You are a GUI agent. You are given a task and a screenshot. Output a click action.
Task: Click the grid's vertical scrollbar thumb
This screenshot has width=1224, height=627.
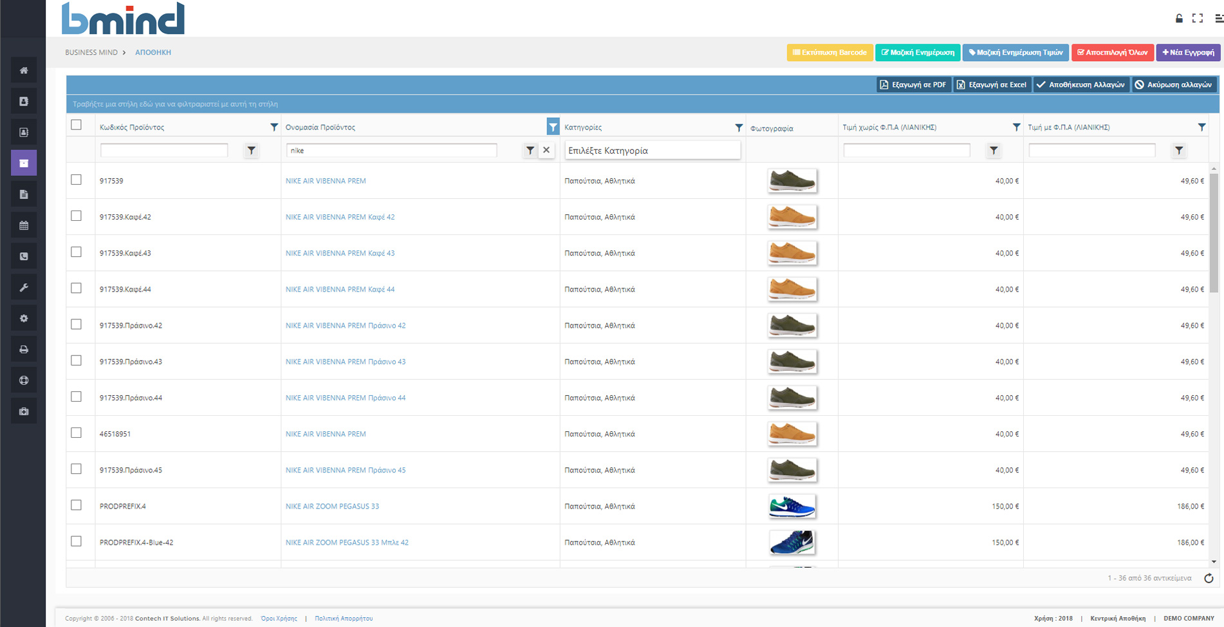[x=1214, y=232]
